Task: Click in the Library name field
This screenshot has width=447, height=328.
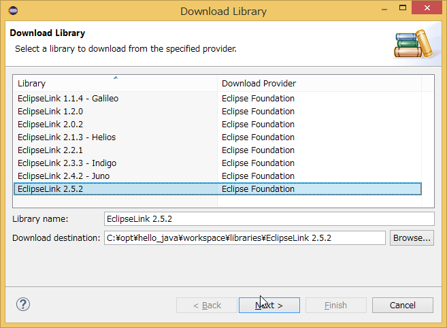Action: (x=269, y=218)
